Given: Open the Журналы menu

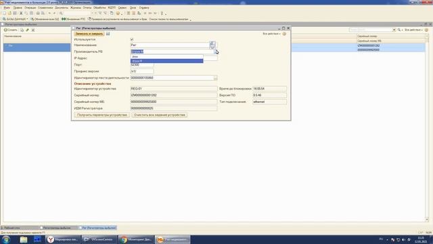Looking at the screenshot, I should tap(76, 7).
